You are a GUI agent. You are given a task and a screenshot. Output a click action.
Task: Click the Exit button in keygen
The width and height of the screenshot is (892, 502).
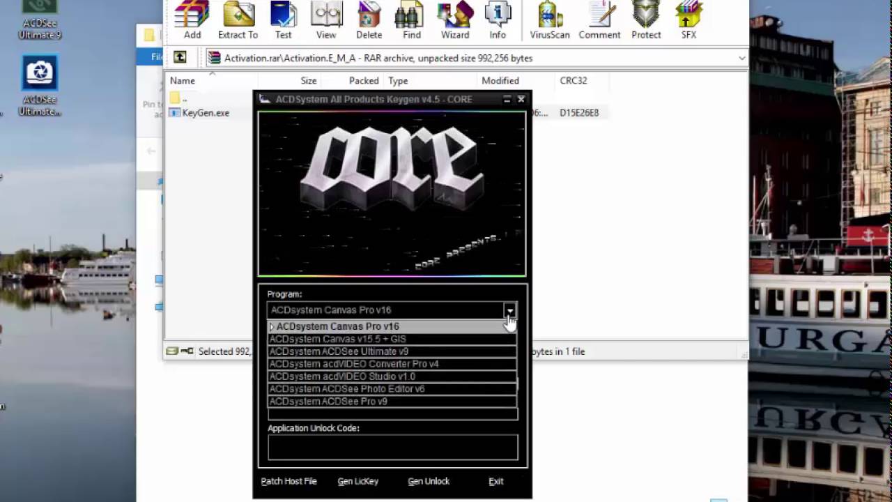coord(495,481)
